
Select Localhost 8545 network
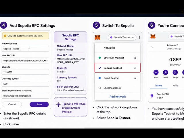click(x=118, y=88)
